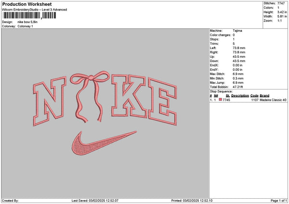
Task: Click the Colorway 1 value
Action: pos(26,26)
